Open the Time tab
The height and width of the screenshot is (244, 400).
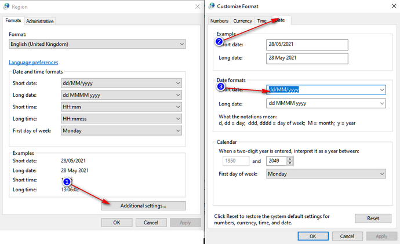(261, 21)
